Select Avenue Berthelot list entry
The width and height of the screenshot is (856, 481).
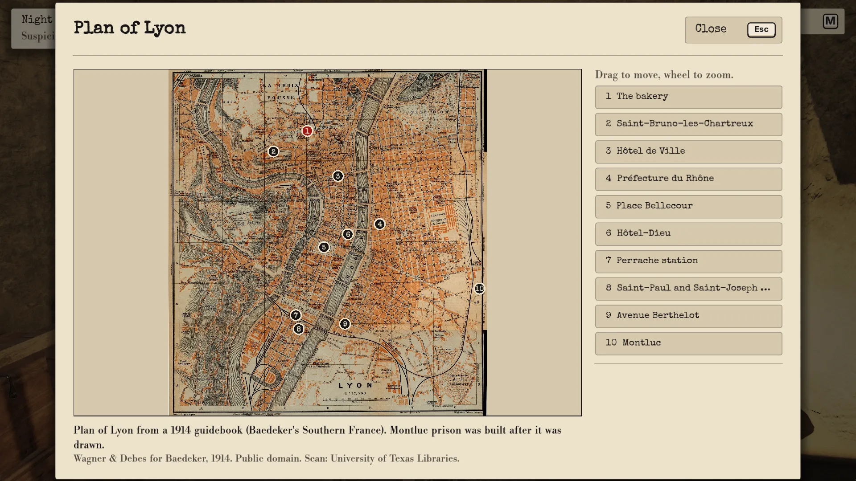click(x=688, y=316)
